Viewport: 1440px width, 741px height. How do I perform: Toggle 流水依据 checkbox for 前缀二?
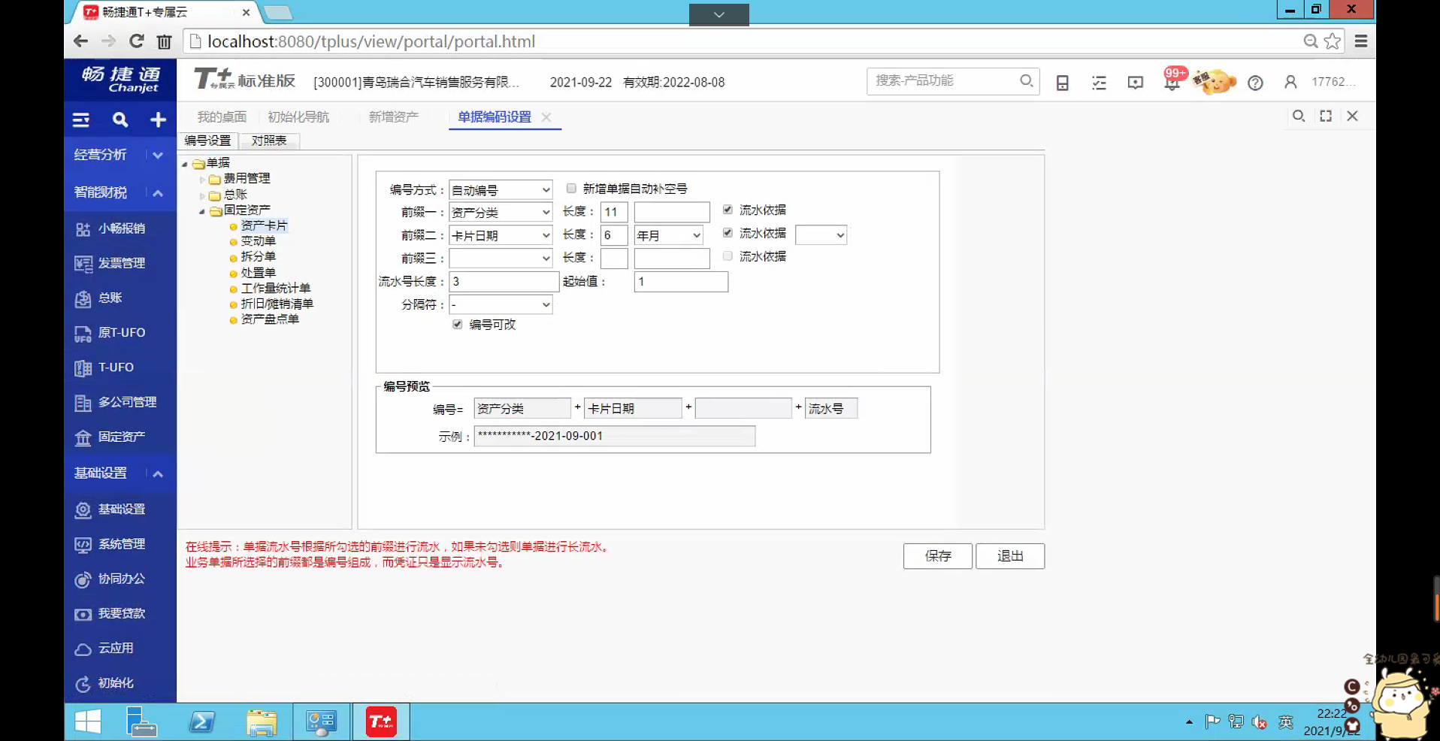pos(728,233)
